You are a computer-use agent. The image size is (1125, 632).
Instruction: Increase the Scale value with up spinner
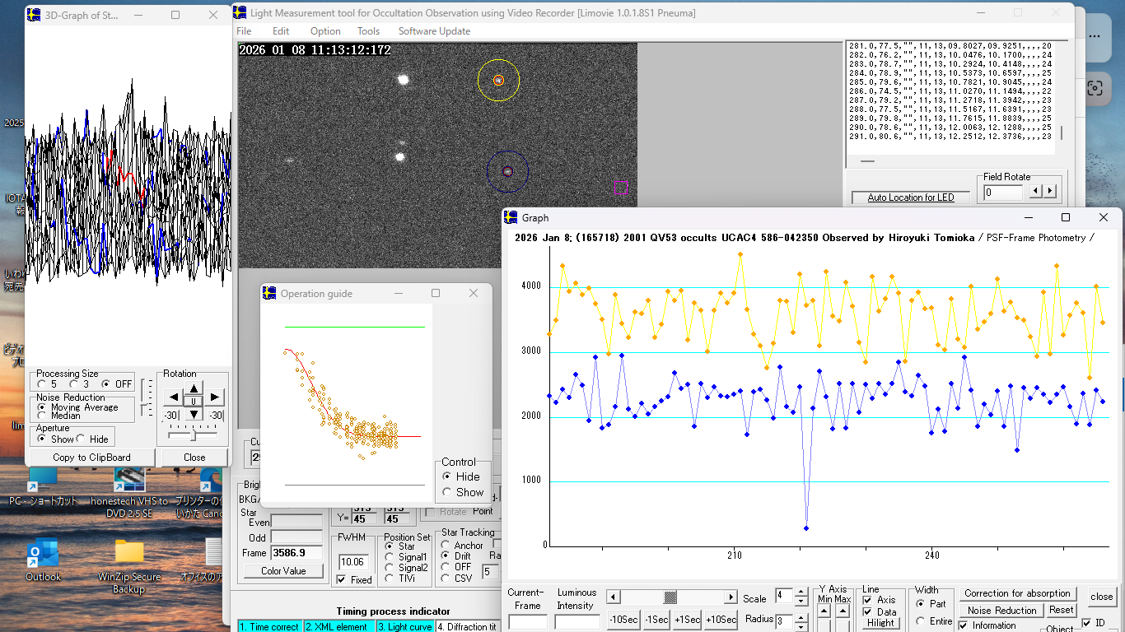[801, 592]
